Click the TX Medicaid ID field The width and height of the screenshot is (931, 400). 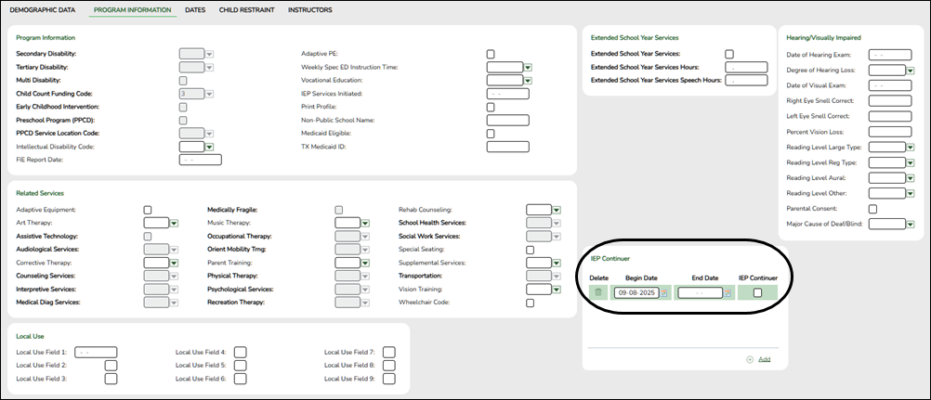click(x=507, y=147)
